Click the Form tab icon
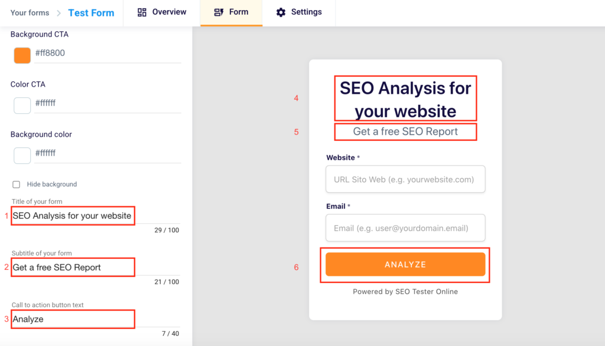Screen dimensions: 605x346 [x=219, y=12]
